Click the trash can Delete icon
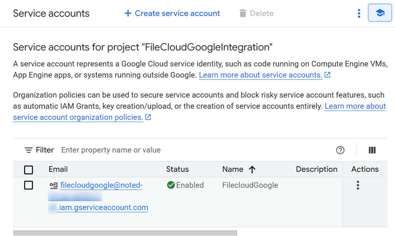This screenshot has width=395, height=236. pos(243,13)
